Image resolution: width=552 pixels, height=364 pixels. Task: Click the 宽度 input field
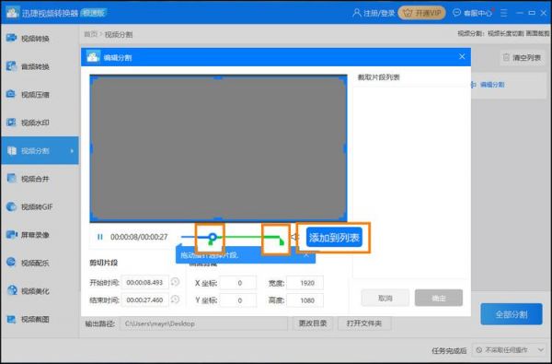(x=305, y=283)
